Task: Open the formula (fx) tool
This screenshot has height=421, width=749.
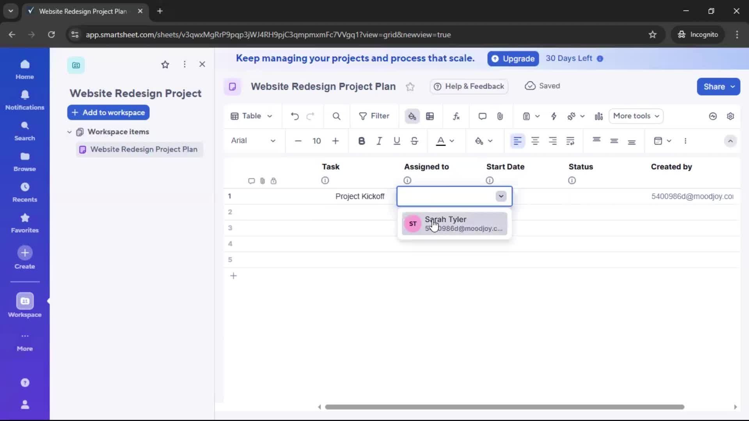Action: click(456, 116)
